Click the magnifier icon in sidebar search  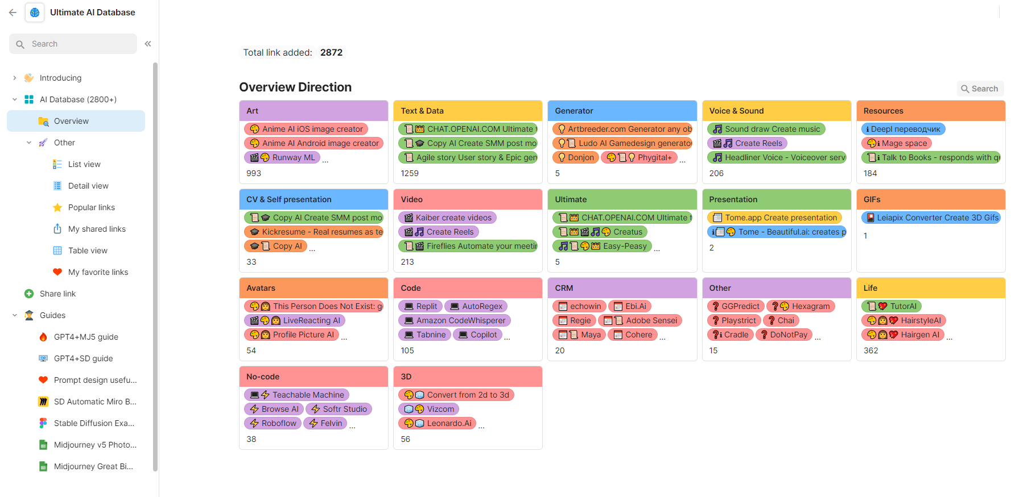pyautogui.click(x=20, y=44)
